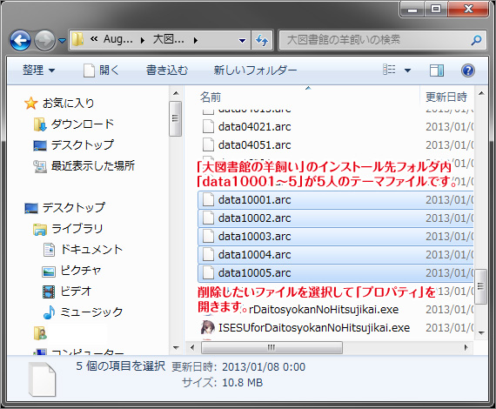Screen dimensions: 496x409
Task: Click the navigation pane scroll-down arrow
Action: click(176, 347)
